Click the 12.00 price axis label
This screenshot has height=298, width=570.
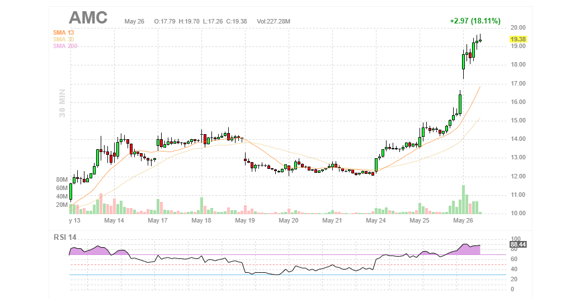[x=518, y=177]
